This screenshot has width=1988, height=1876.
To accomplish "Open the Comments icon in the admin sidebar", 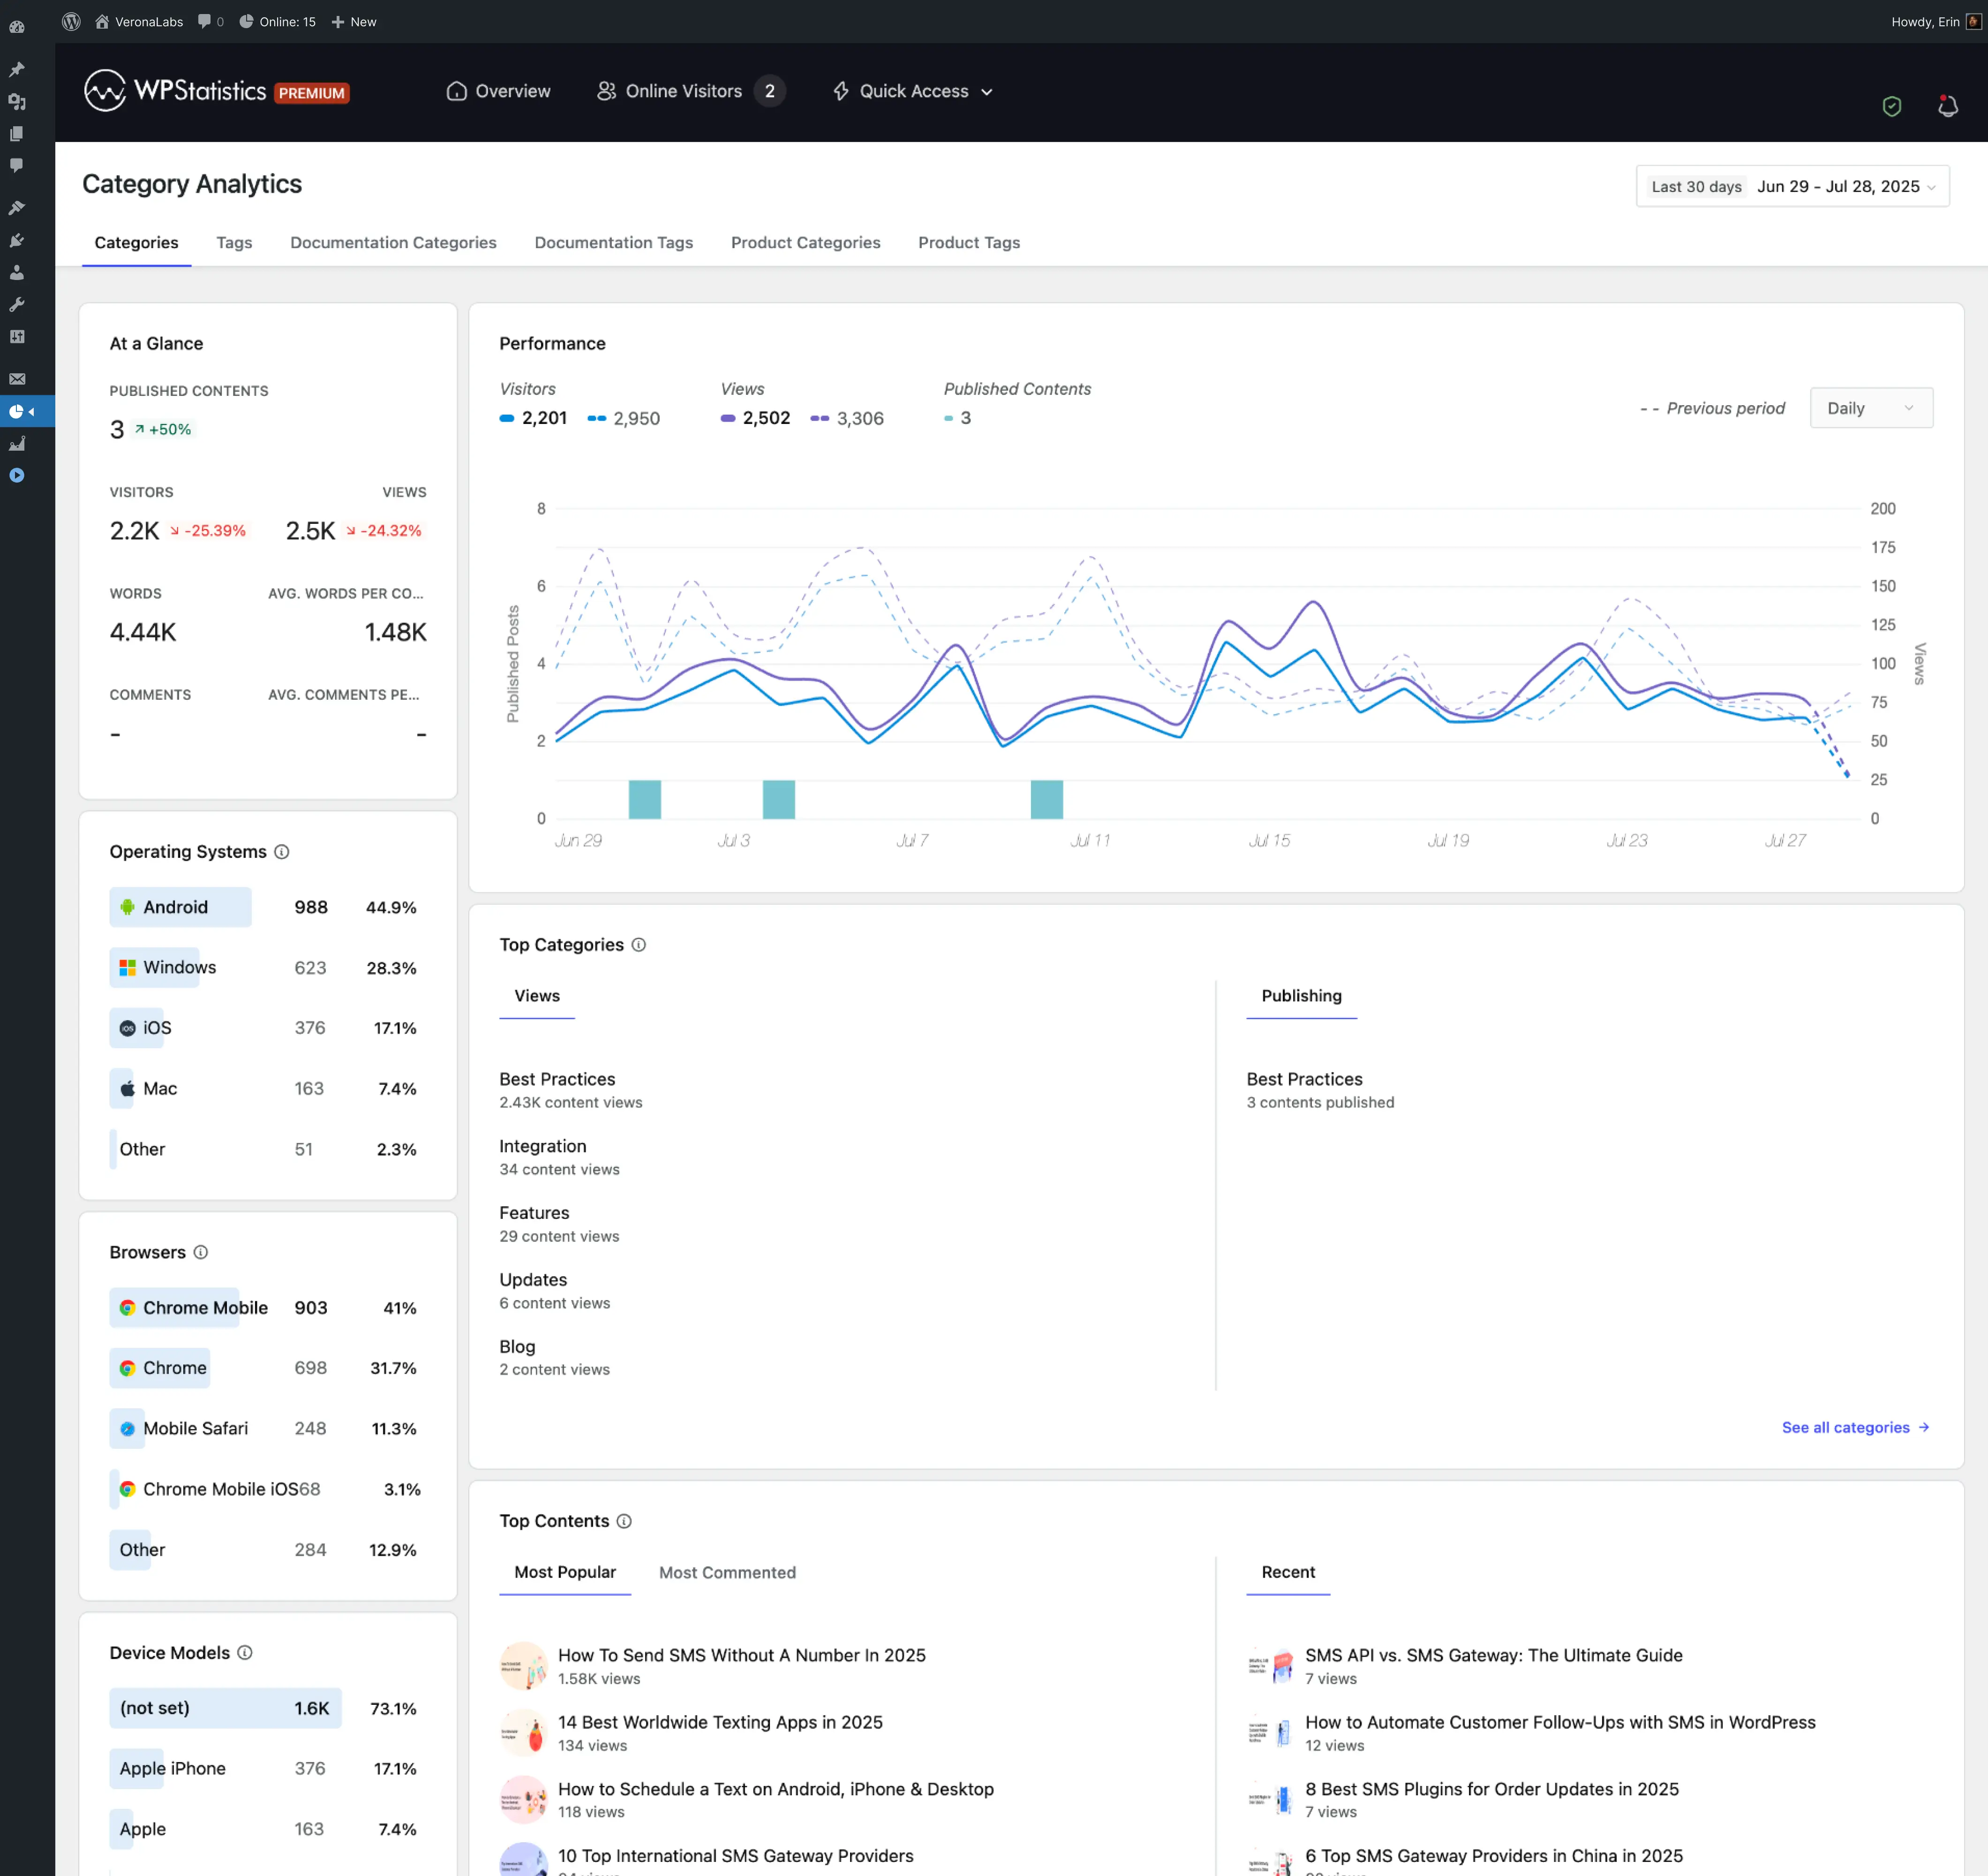I will 16,166.
